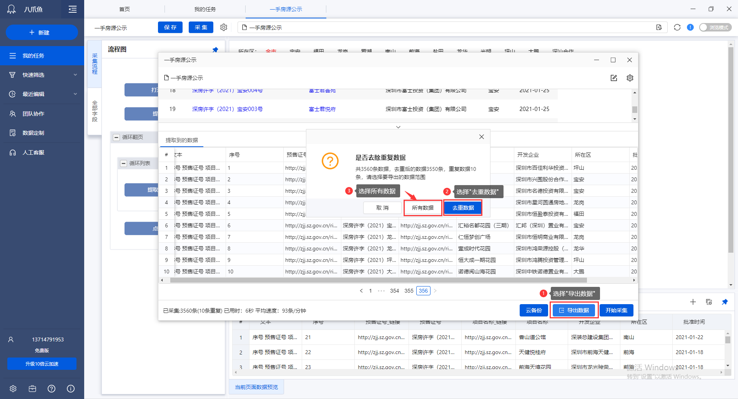Click the help question-mark icon in sidebar
This screenshot has width=738, height=399.
[52, 389]
